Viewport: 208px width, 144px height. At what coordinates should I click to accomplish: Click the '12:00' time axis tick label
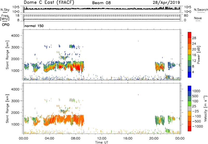[102, 139]
